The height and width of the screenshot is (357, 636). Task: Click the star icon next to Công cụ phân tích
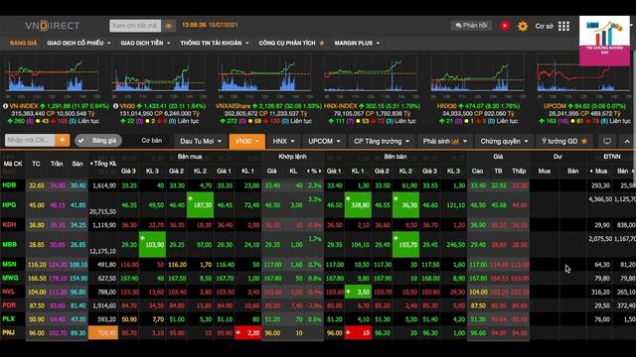[x=322, y=43]
